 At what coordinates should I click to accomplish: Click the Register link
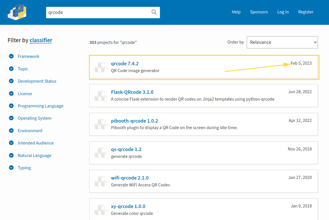click(306, 12)
